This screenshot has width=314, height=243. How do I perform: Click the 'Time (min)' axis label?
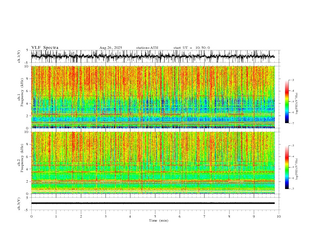click(159, 220)
